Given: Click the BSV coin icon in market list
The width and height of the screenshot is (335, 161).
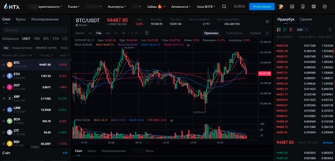Looking at the screenshot, I should click(10, 143).
